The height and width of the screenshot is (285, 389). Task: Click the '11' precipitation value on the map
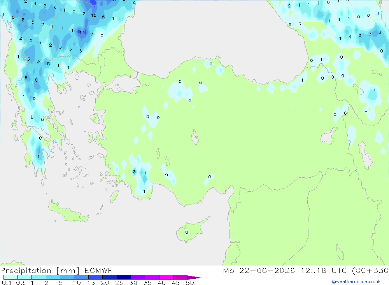pos(82,32)
